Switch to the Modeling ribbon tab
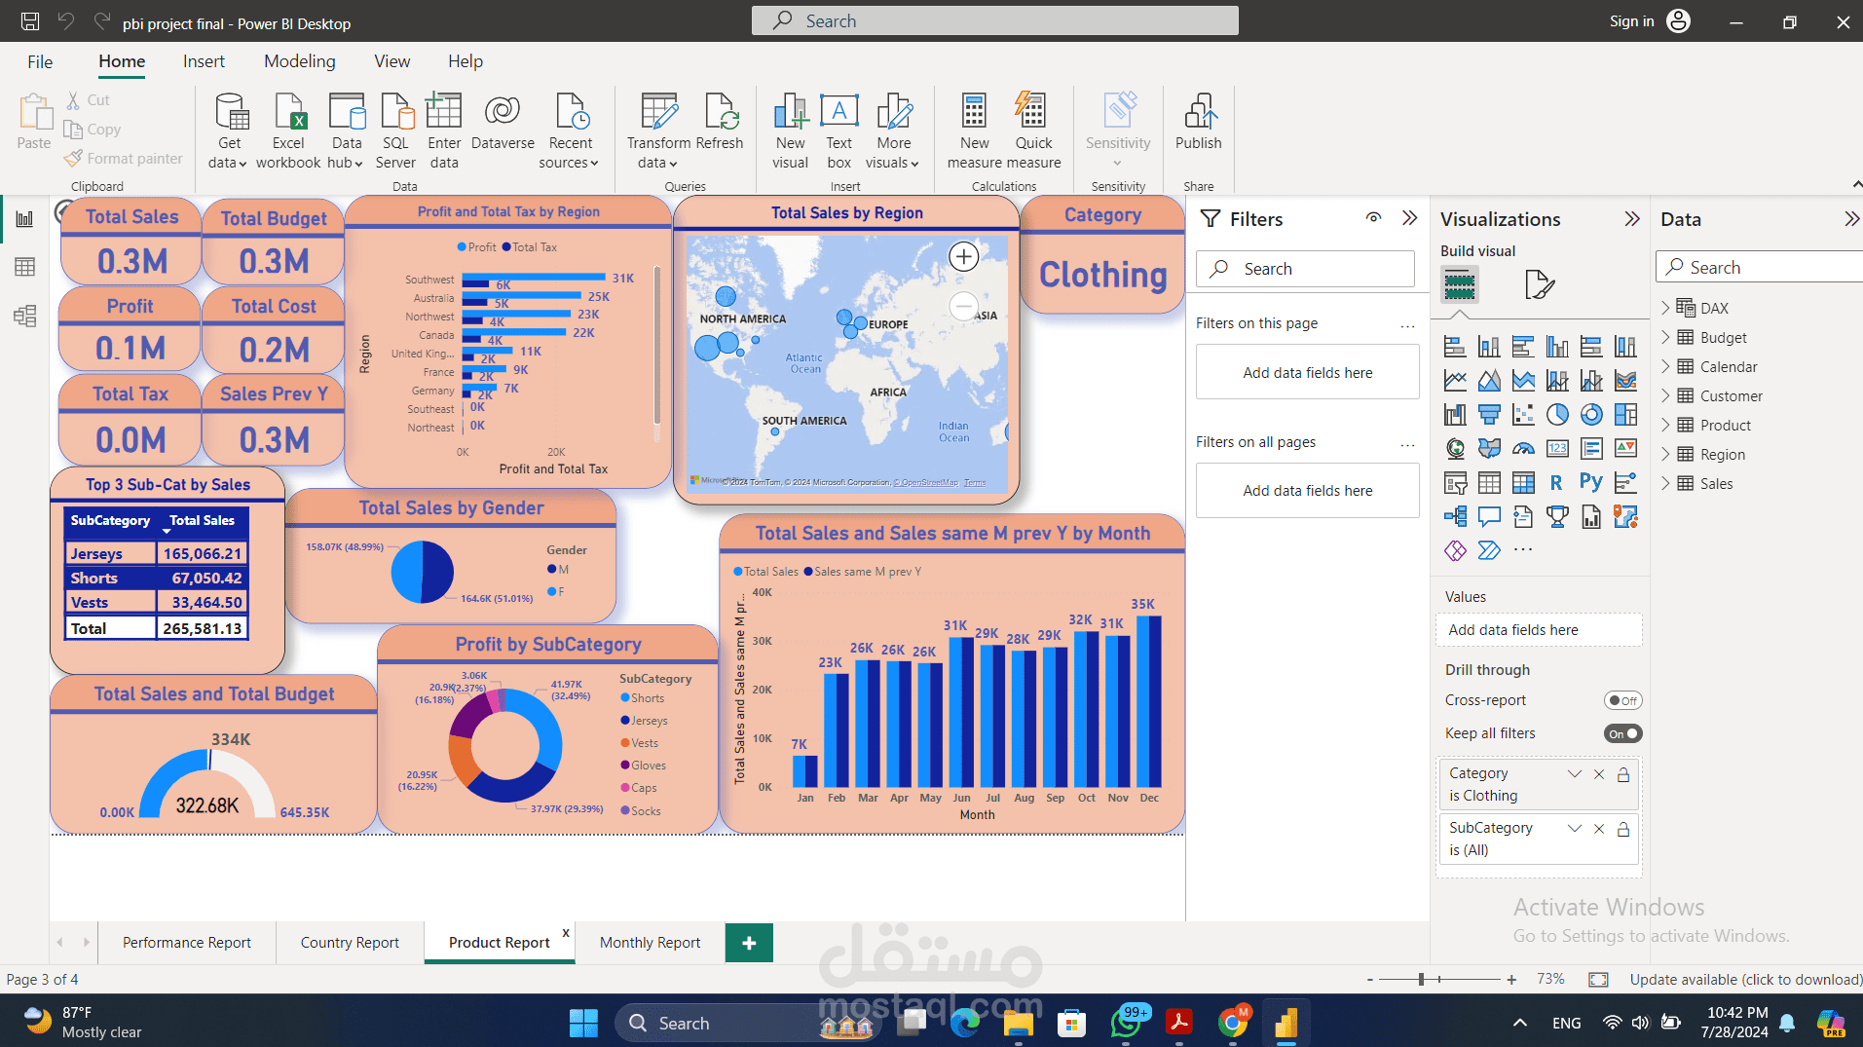The image size is (1863, 1047). (299, 60)
